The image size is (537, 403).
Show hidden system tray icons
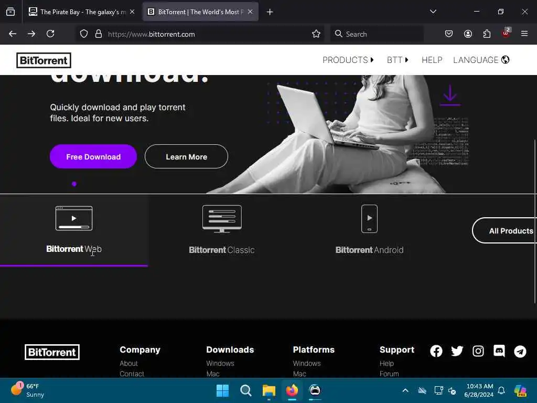click(x=405, y=390)
